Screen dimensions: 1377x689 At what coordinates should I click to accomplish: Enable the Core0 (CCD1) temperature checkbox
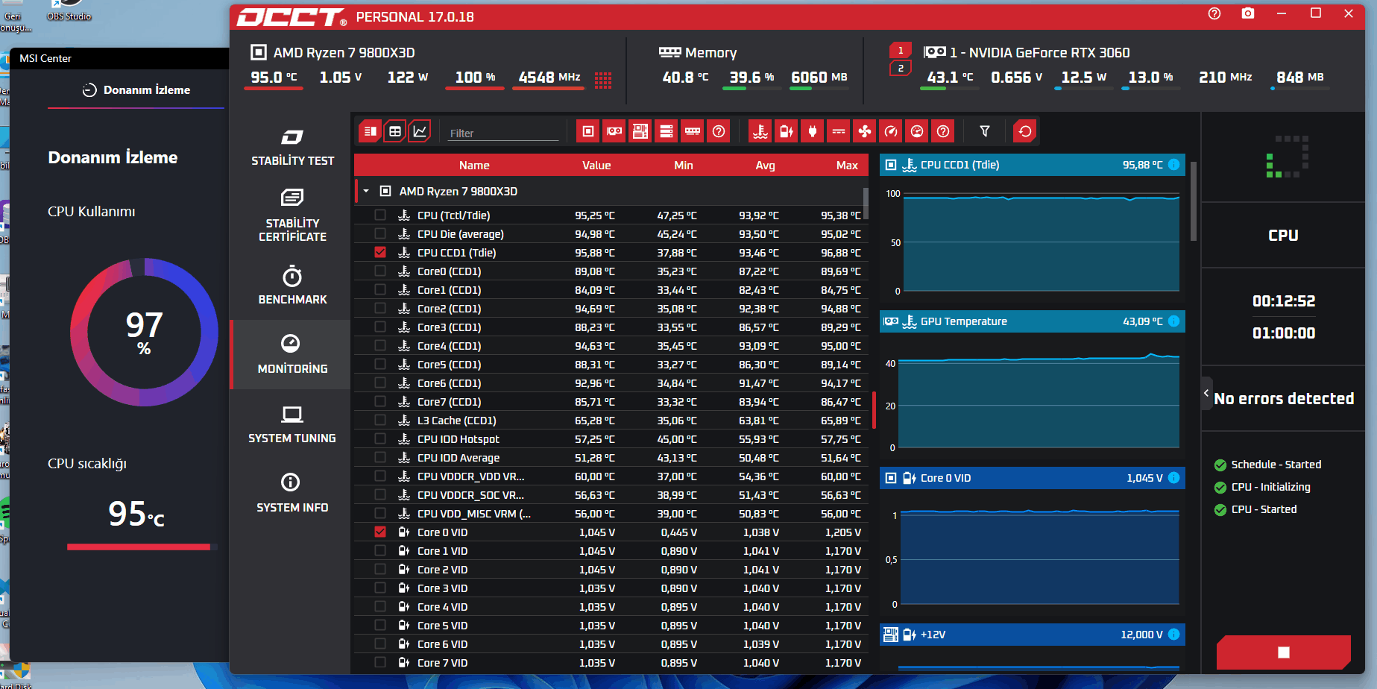click(x=380, y=271)
